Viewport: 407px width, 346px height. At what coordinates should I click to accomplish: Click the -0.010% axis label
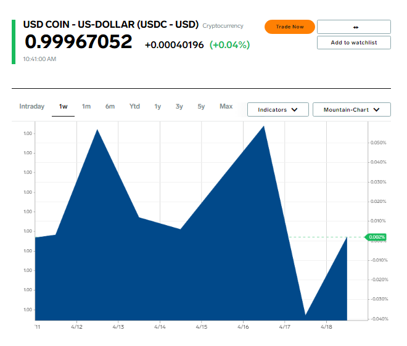379,260
